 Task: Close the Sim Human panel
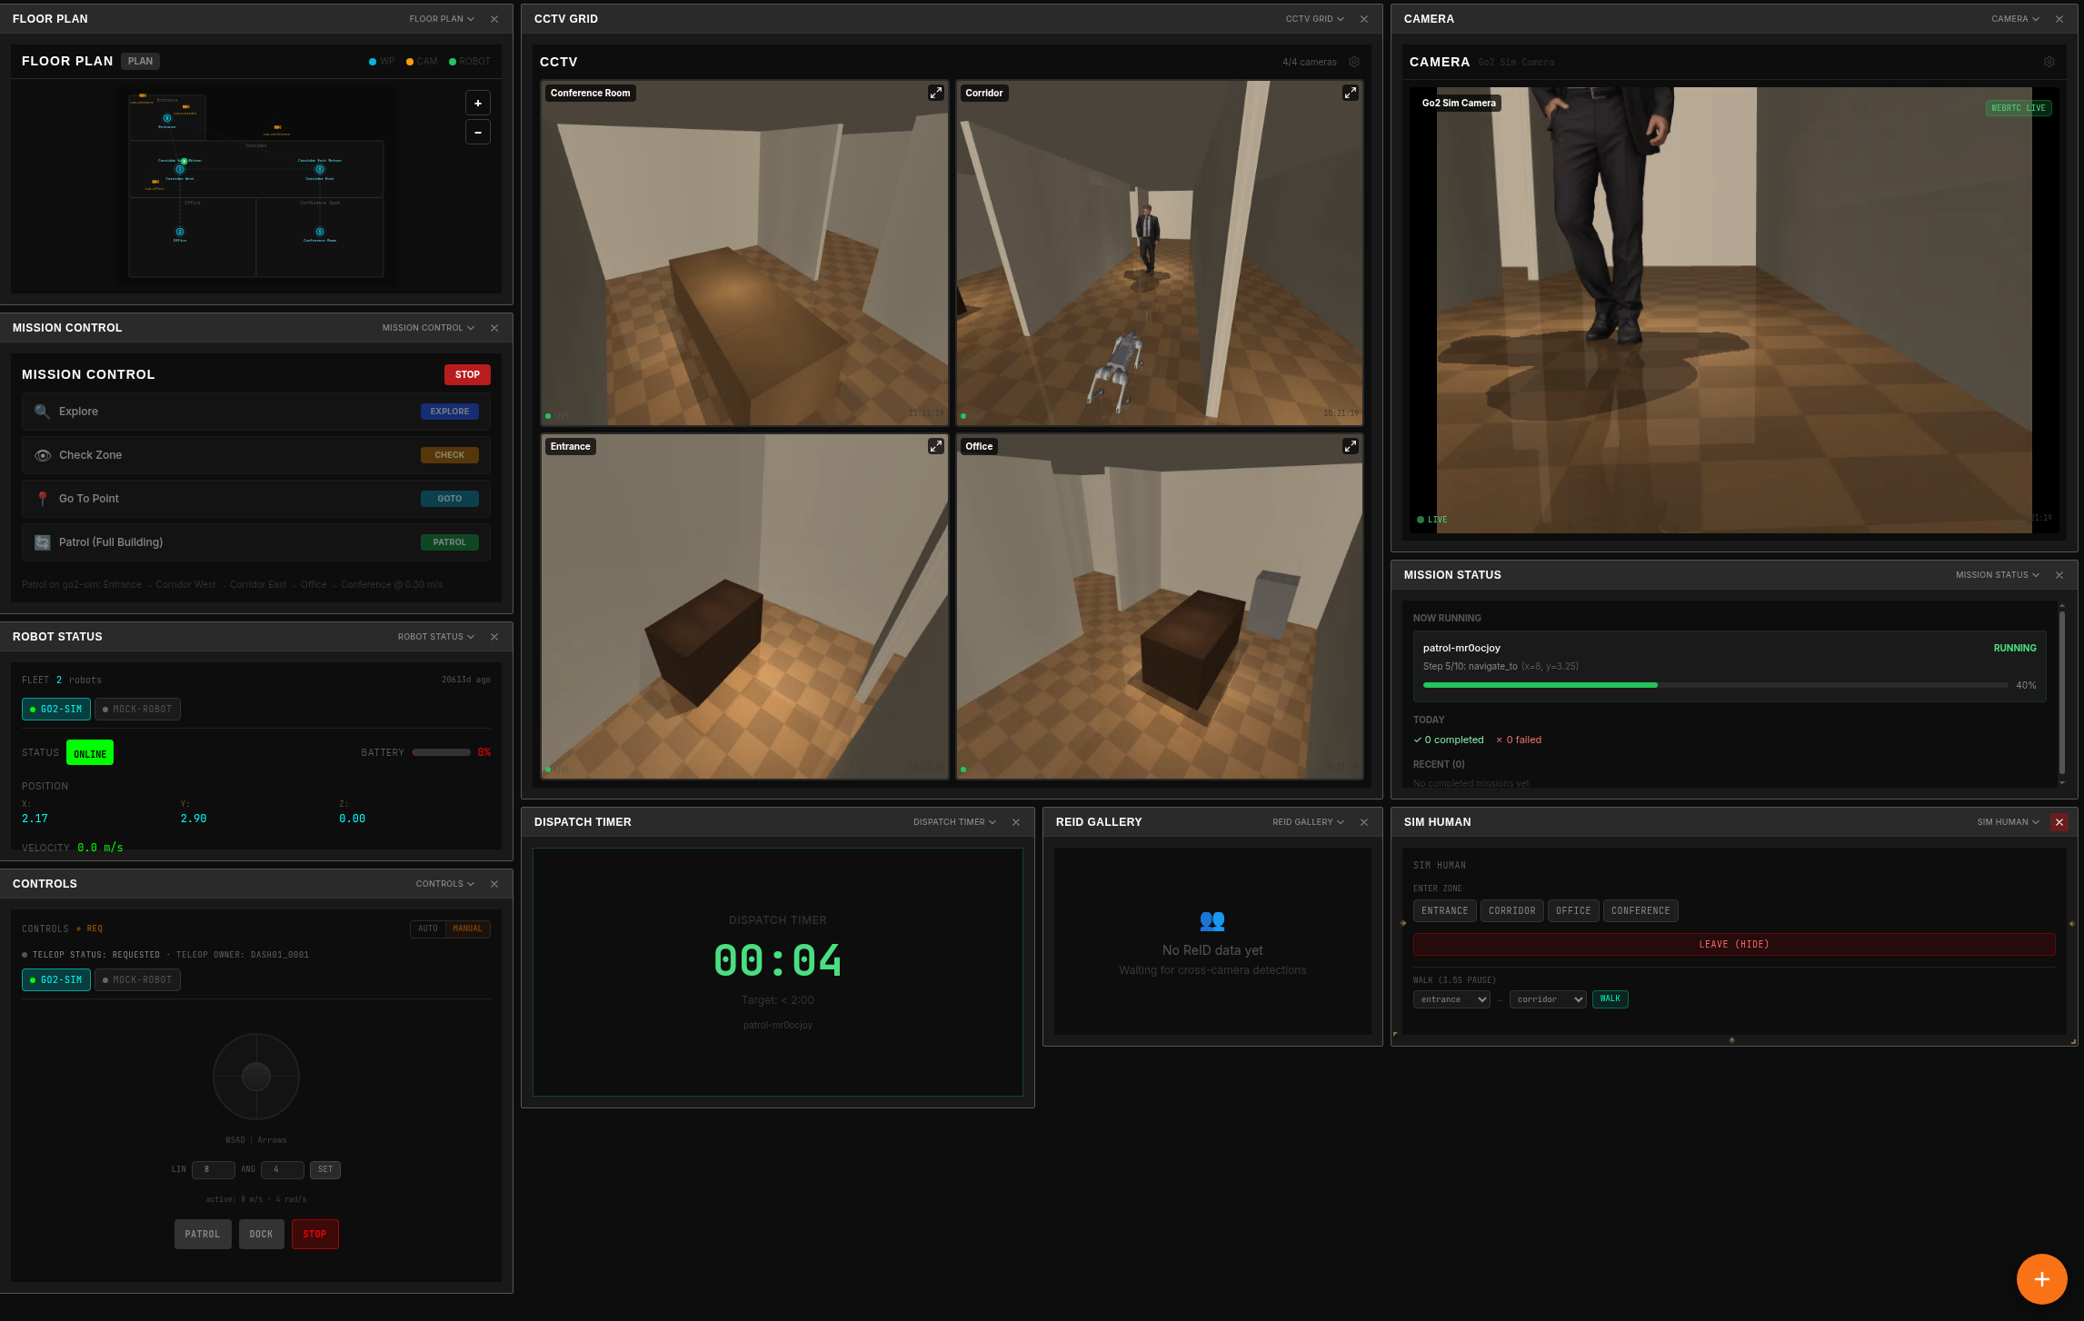2059,822
